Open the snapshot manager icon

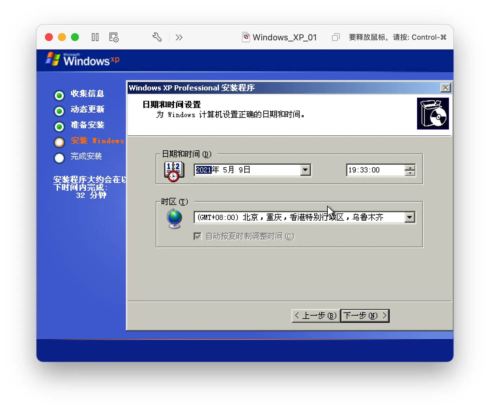[114, 37]
